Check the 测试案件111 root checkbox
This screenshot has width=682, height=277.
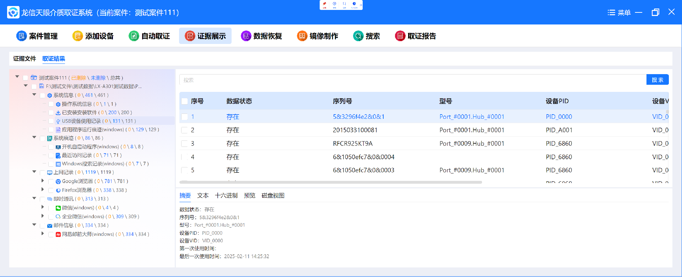click(26, 78)
